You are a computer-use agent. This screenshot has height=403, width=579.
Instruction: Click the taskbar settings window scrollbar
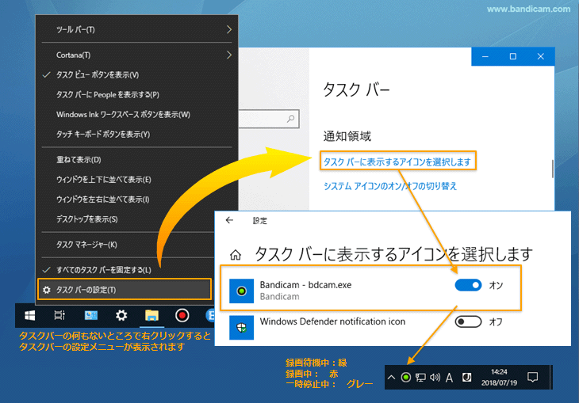pyautogui.click(x=552, y=169)
